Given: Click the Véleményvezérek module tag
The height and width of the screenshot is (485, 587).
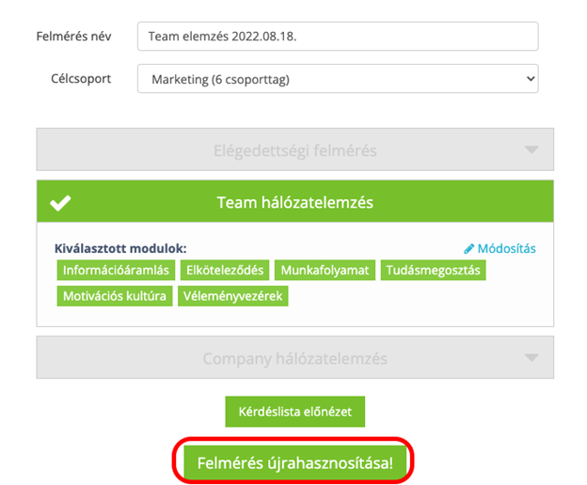Looking at the screenshot, I should tap(232, 296).
